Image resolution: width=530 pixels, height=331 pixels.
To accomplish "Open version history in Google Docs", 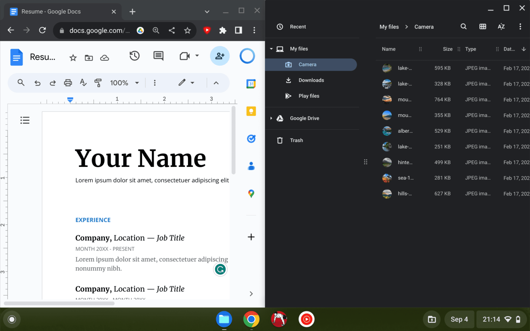I will (134, 56).
